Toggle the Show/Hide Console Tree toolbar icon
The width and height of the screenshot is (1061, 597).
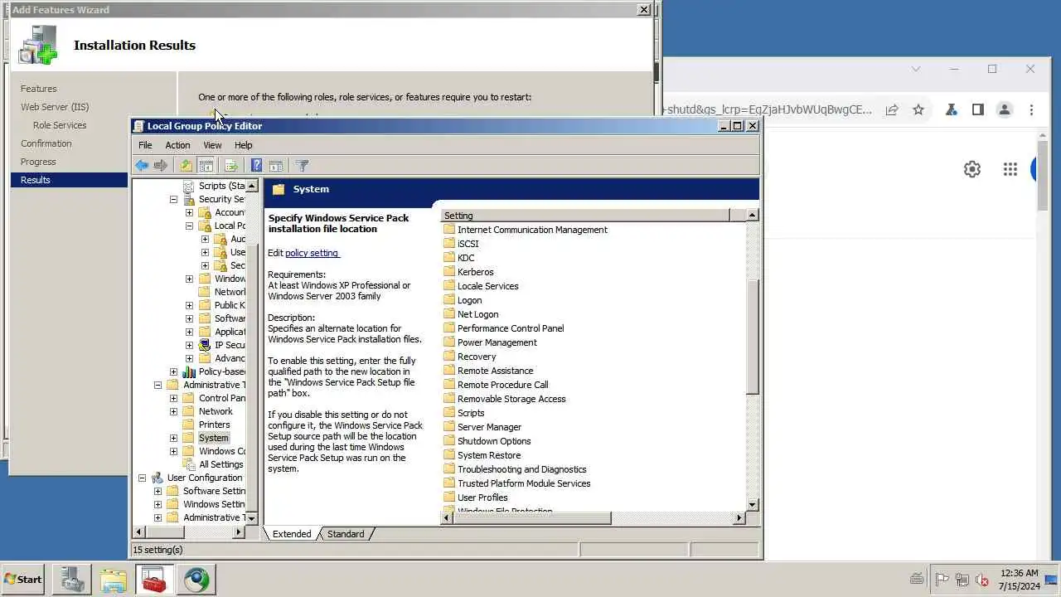coord(206,166)
